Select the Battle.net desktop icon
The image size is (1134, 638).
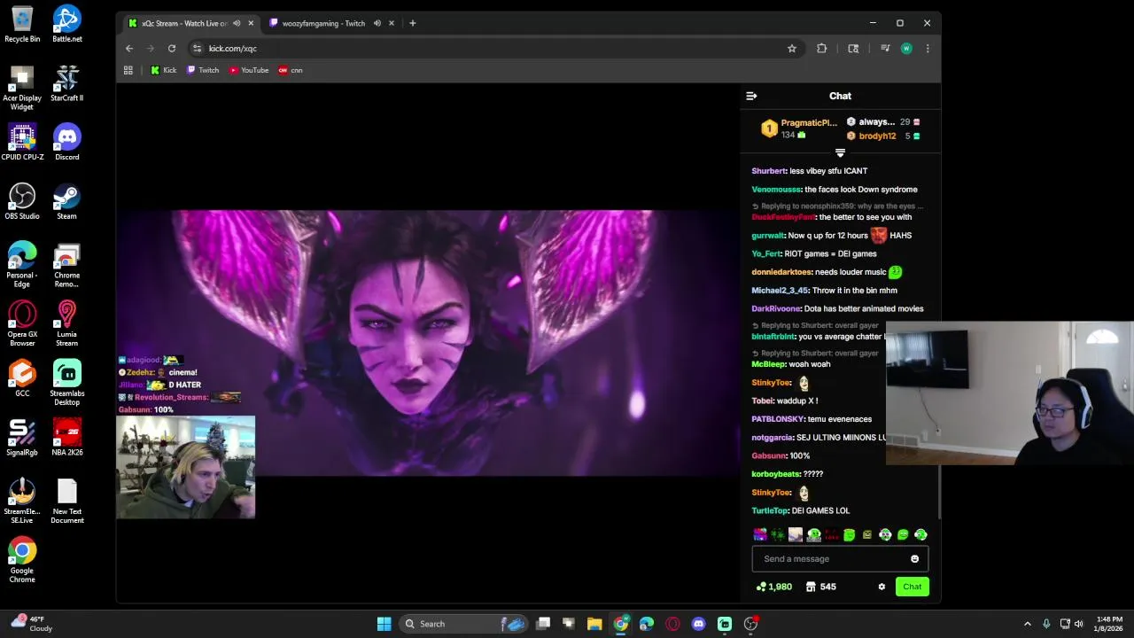click(67, 25)
